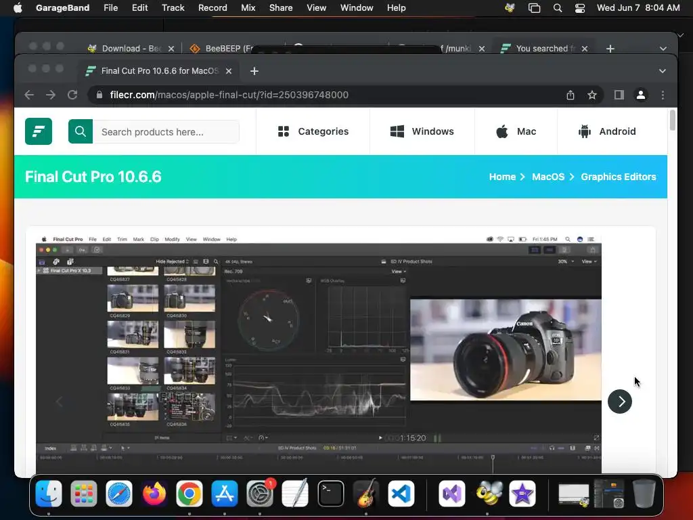Open the purple Visual Studio icon in Dock
The image size is (693, 520).
click(x=451, y=494)
